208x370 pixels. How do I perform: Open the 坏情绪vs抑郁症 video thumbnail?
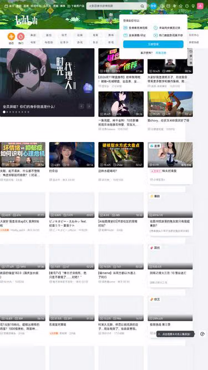coord(23,155)
